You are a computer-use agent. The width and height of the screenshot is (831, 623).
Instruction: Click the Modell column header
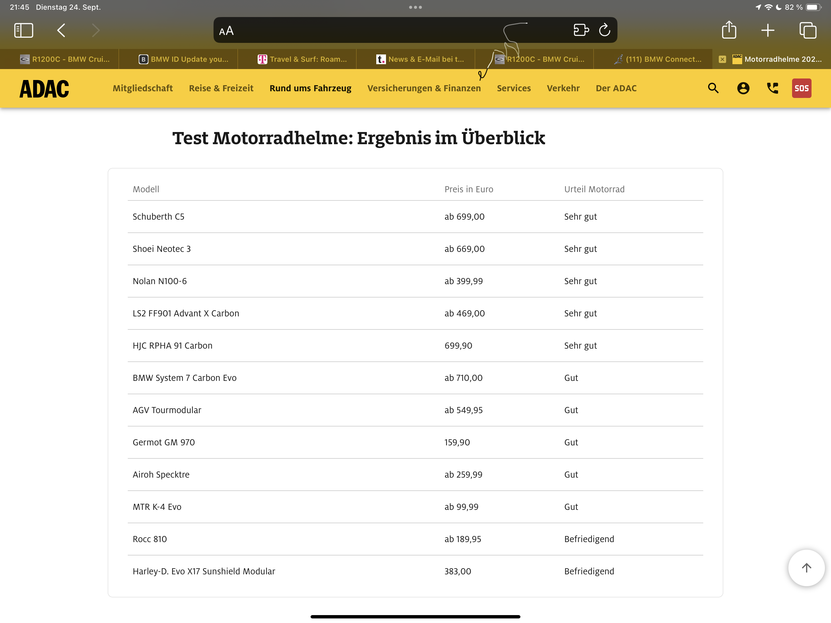(x=146, y=190)
